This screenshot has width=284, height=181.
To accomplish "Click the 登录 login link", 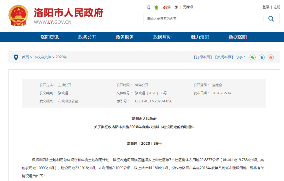I will [x=266, y=7].
